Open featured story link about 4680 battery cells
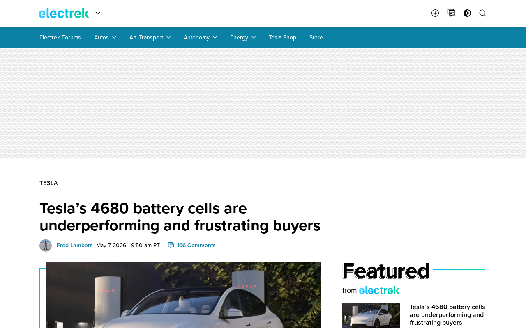526x328 pixels. pyautogui.click(x=448, y=315)
